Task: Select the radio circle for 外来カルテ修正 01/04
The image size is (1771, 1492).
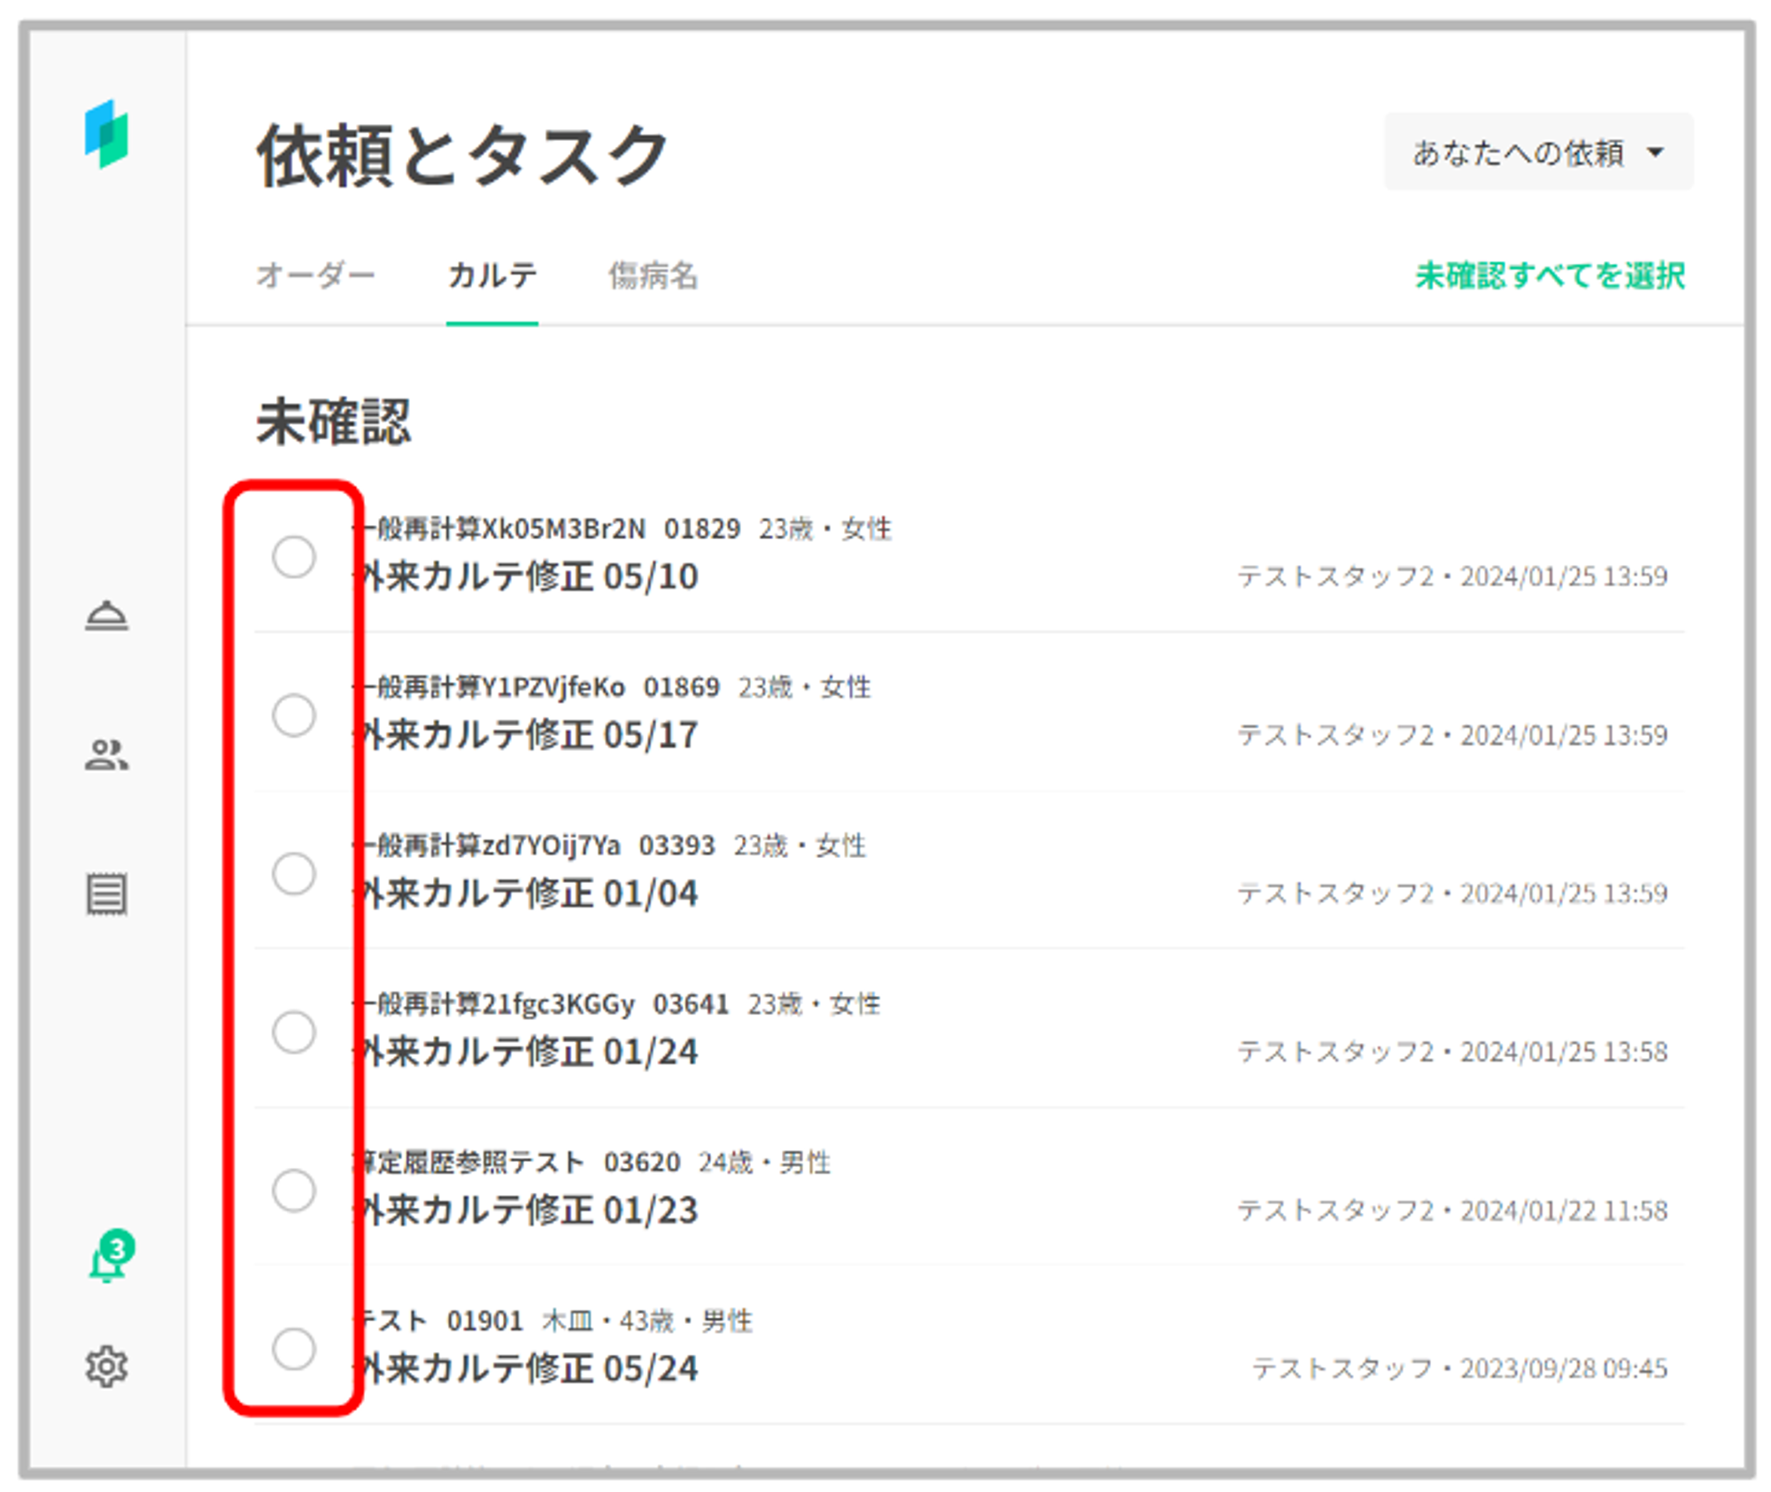Action: click(x=294, y=874)
